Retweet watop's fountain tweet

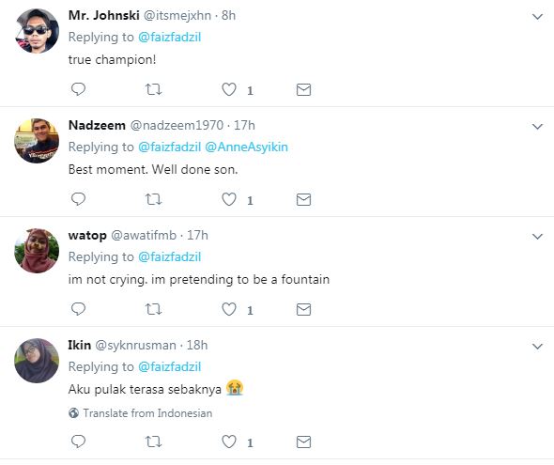[x=154, y=309]
